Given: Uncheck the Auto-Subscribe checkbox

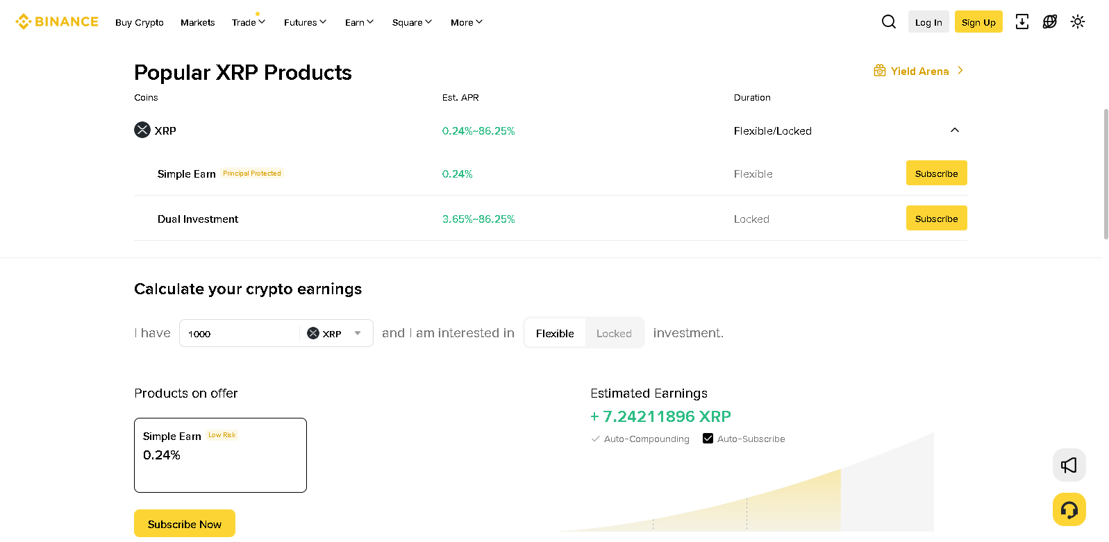Looking at the screenshot, I should (x=708, y=438).
